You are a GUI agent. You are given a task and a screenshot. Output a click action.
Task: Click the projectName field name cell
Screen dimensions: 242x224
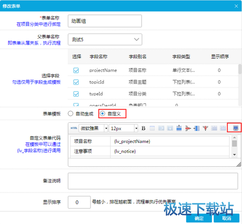(x=103, y=70)
